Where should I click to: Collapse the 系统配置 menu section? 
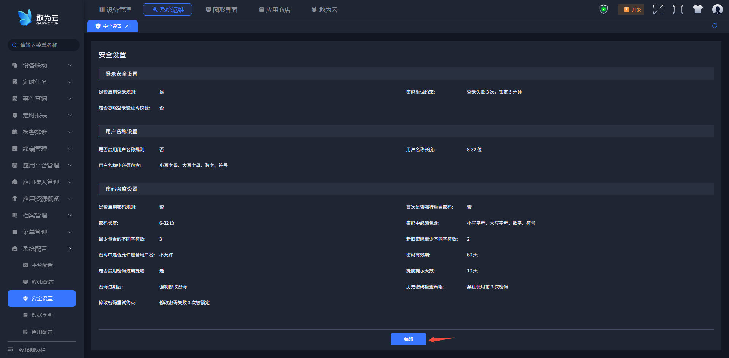(x=42, y=249)
